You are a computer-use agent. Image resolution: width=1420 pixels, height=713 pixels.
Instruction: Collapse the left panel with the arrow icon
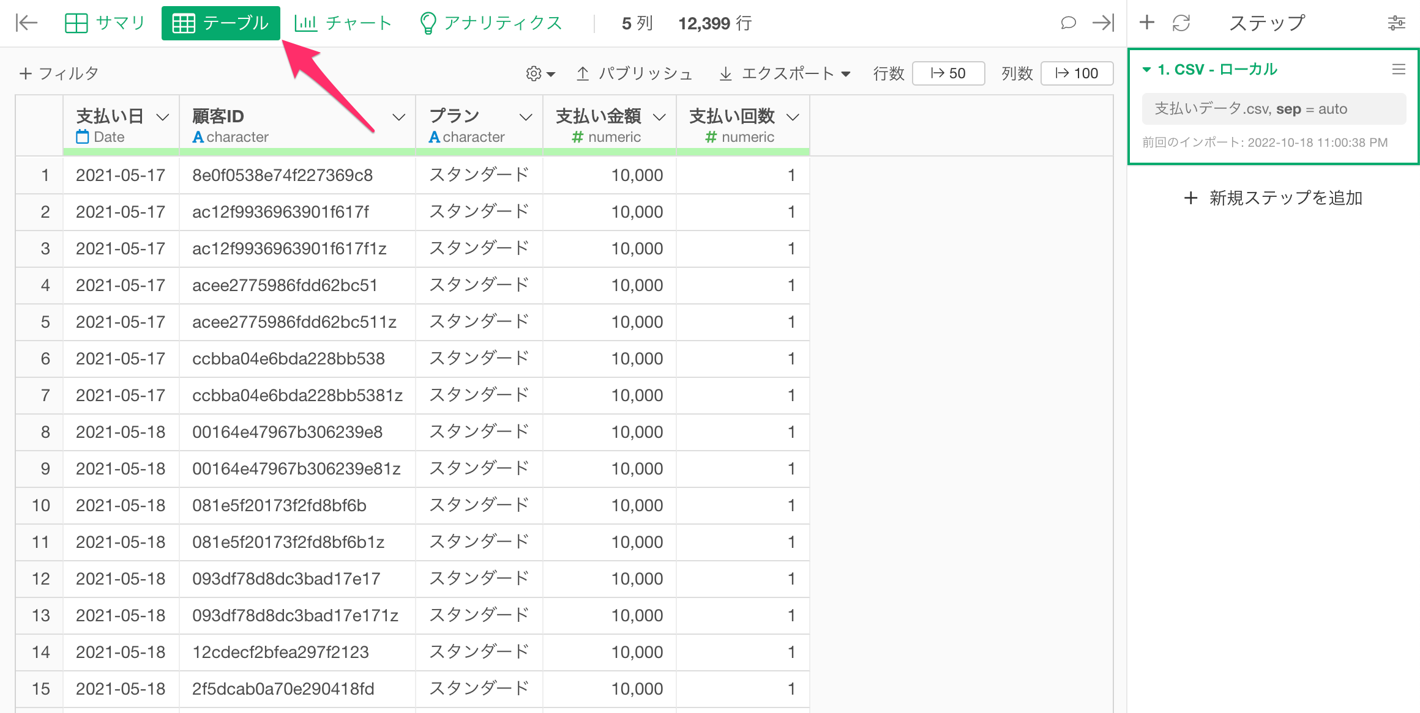coord(26,23)
